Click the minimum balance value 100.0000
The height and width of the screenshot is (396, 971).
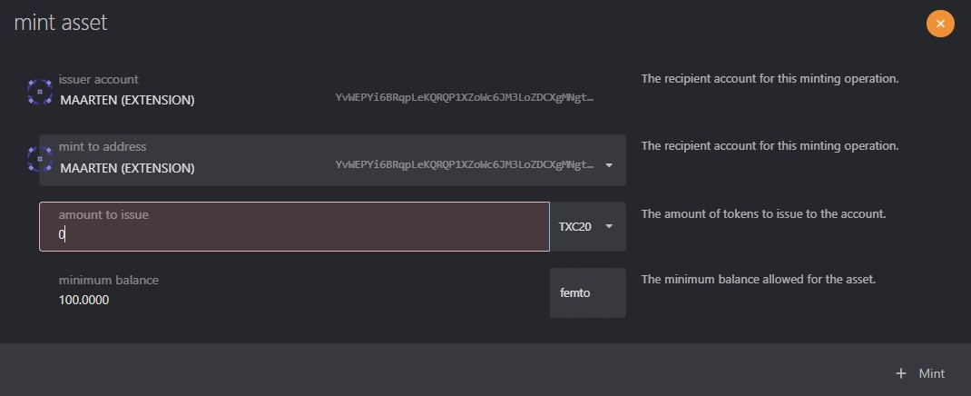pos(84,300)
